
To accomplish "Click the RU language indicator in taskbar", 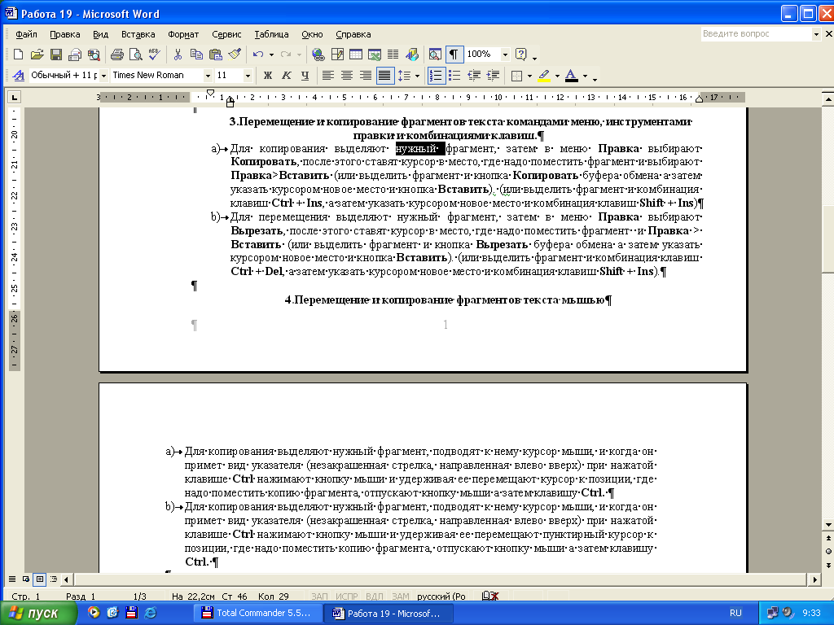I will (x=735, y=613).
